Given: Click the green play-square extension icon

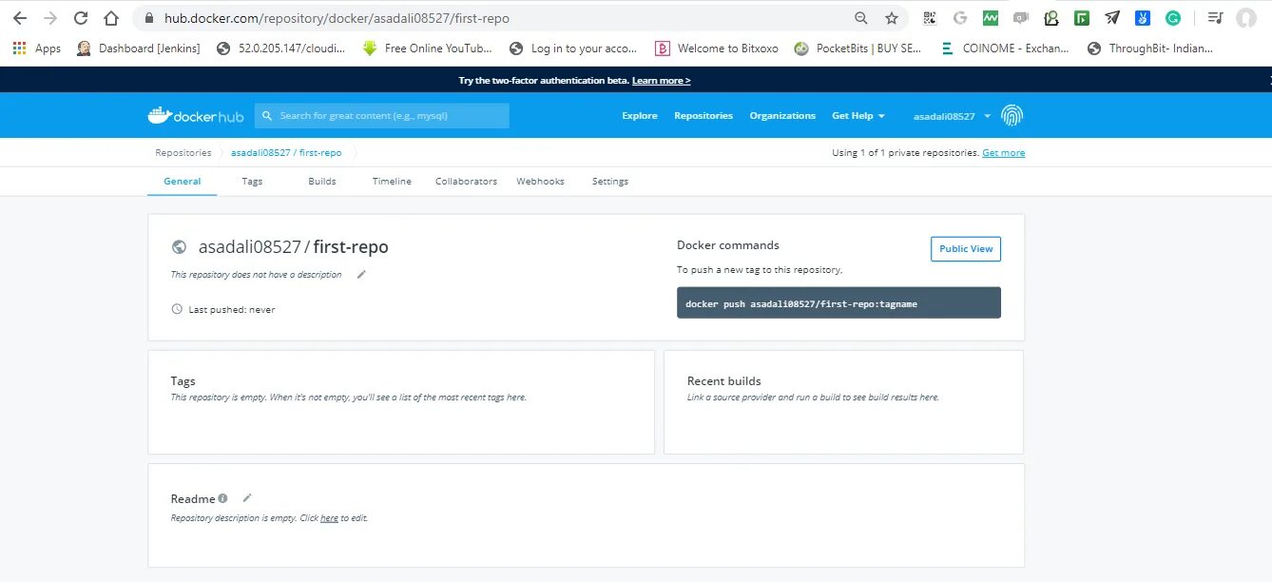Looking at the screenshot, I should coord(1082,18).
